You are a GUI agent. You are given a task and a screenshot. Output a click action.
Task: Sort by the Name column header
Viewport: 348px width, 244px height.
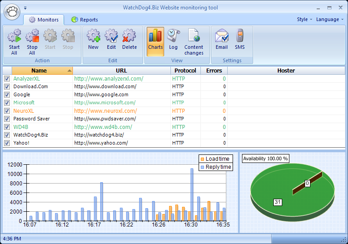[x=42, y=71]
